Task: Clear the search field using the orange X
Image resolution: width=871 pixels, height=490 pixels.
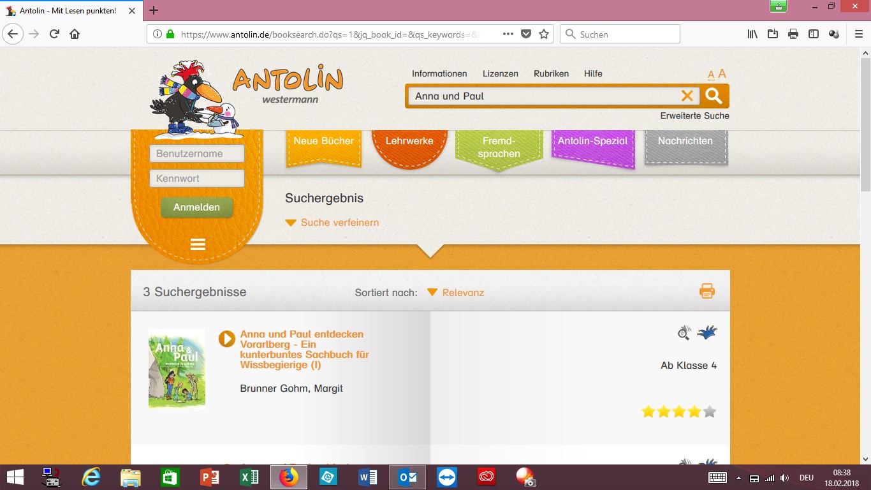Action: [687, 96]
